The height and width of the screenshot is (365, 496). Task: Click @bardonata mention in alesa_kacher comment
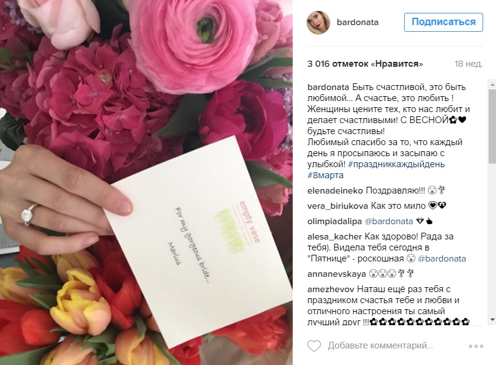pos(442,258)
